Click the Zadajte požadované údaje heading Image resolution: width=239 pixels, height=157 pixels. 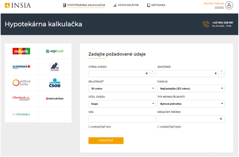(117, 54)
